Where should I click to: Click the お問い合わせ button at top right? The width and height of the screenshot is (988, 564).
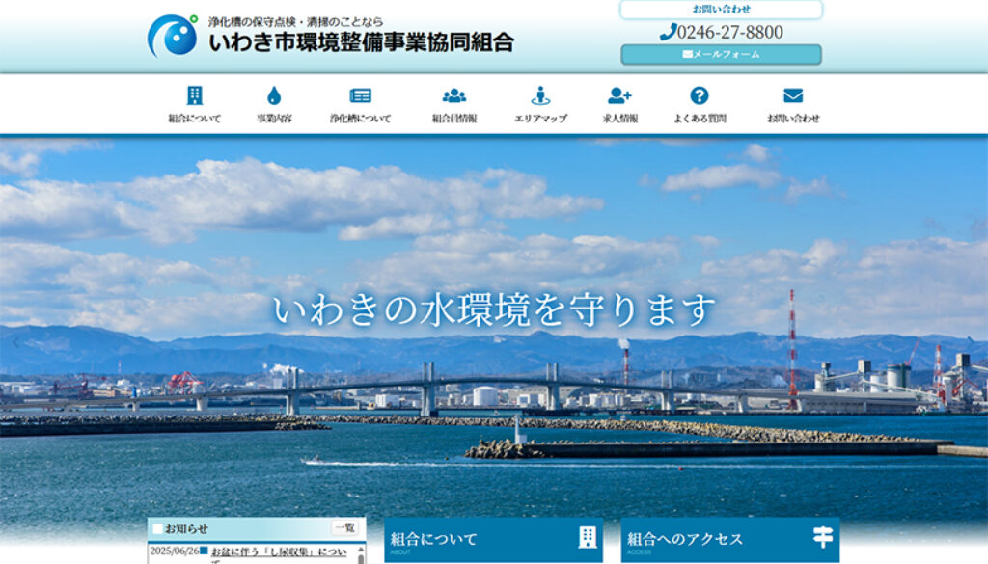[720, 9]
